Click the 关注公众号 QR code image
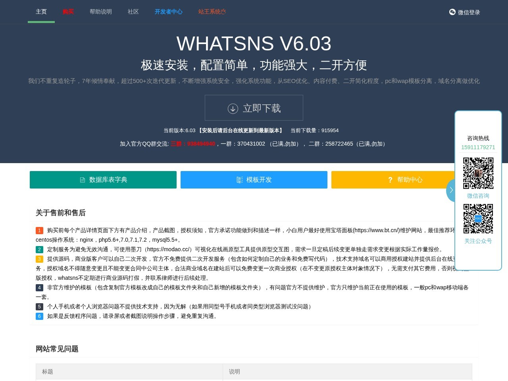508x381 pixels. click(x=478, y=219)
